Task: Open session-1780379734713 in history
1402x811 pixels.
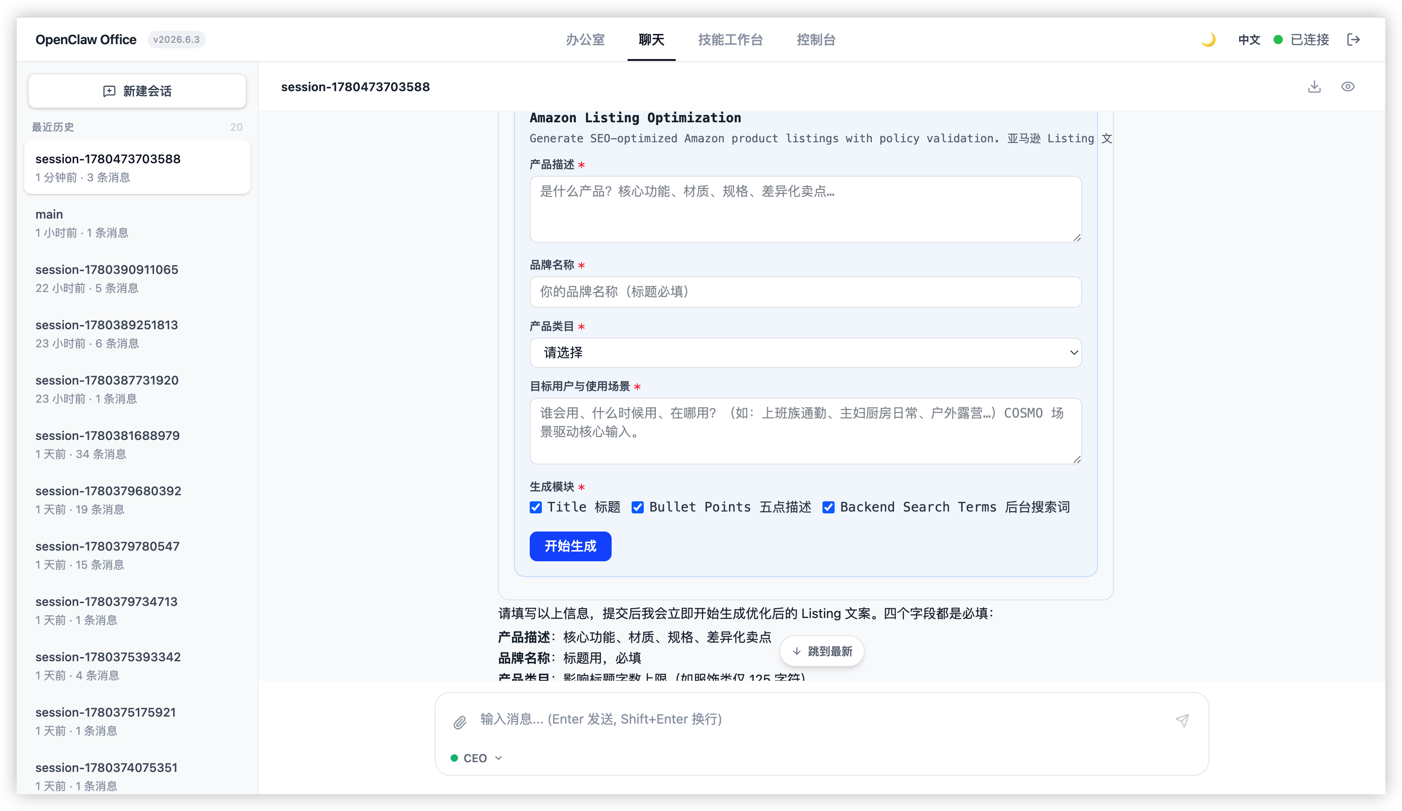Action: [x=137, y=610]
